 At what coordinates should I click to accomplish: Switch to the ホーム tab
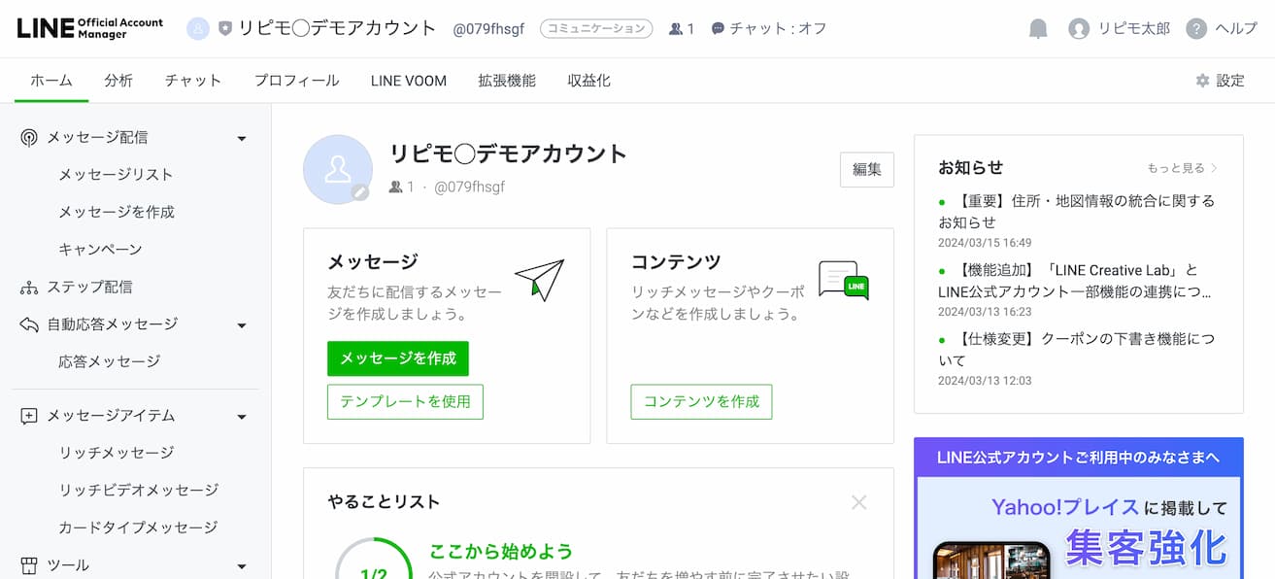point(51,81)
